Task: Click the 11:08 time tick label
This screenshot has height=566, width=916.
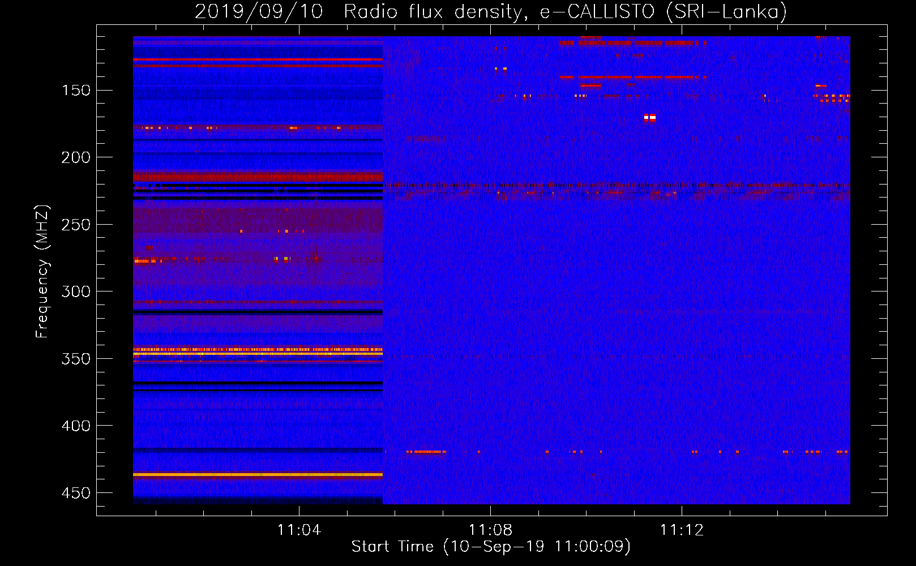Action: (490, 530)
